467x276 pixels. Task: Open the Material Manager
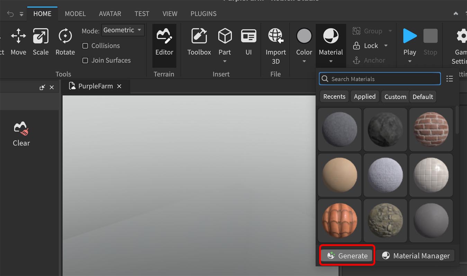pos(415,256)
